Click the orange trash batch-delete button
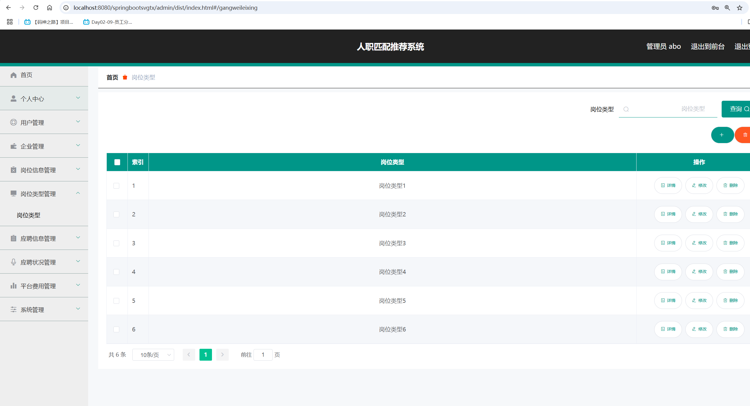The width and height of the screenshot is (750, 406). click(x=743, y=135)
